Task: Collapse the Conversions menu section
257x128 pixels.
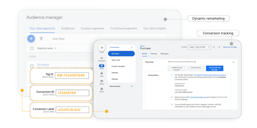Action: (132, 47)
